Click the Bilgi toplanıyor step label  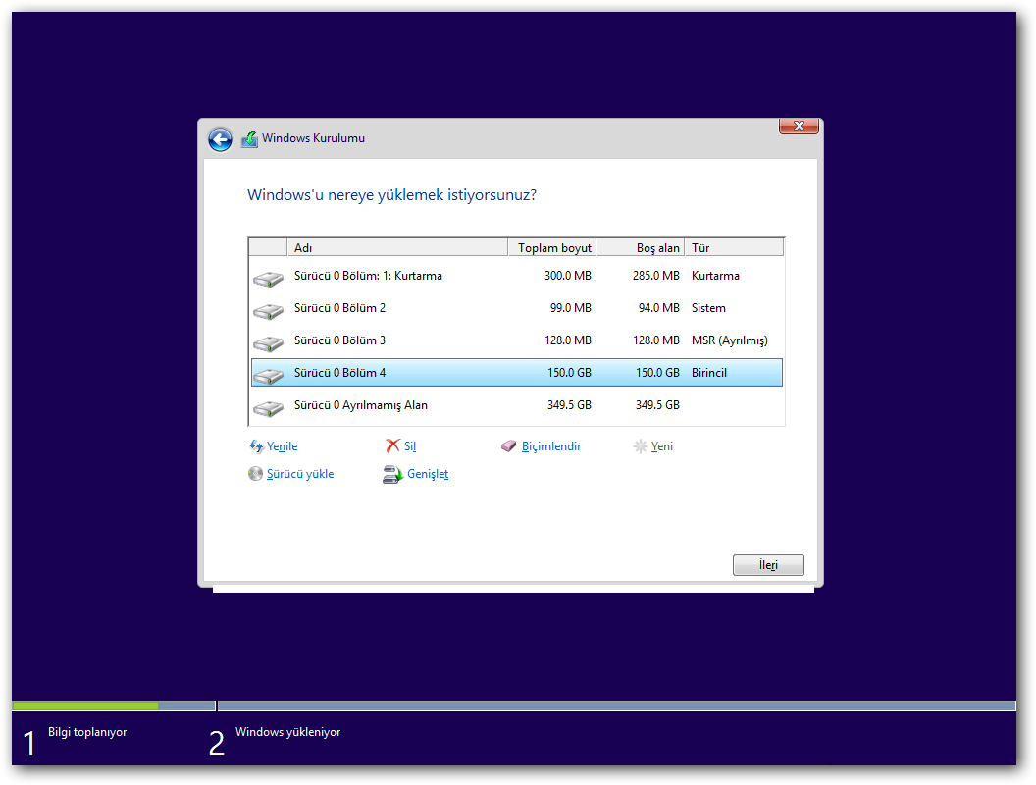(85, 732)
